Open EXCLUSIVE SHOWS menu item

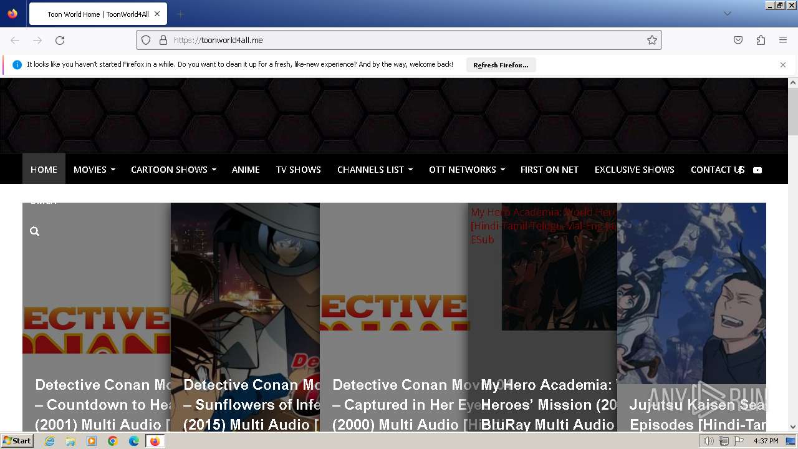coord(634,169)
